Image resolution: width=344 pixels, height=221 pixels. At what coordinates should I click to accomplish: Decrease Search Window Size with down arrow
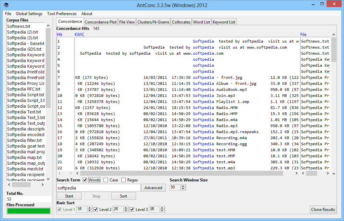[183, 188]
